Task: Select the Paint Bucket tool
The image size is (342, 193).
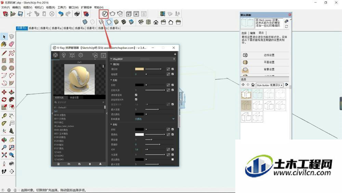Action: tap(4, 44)
